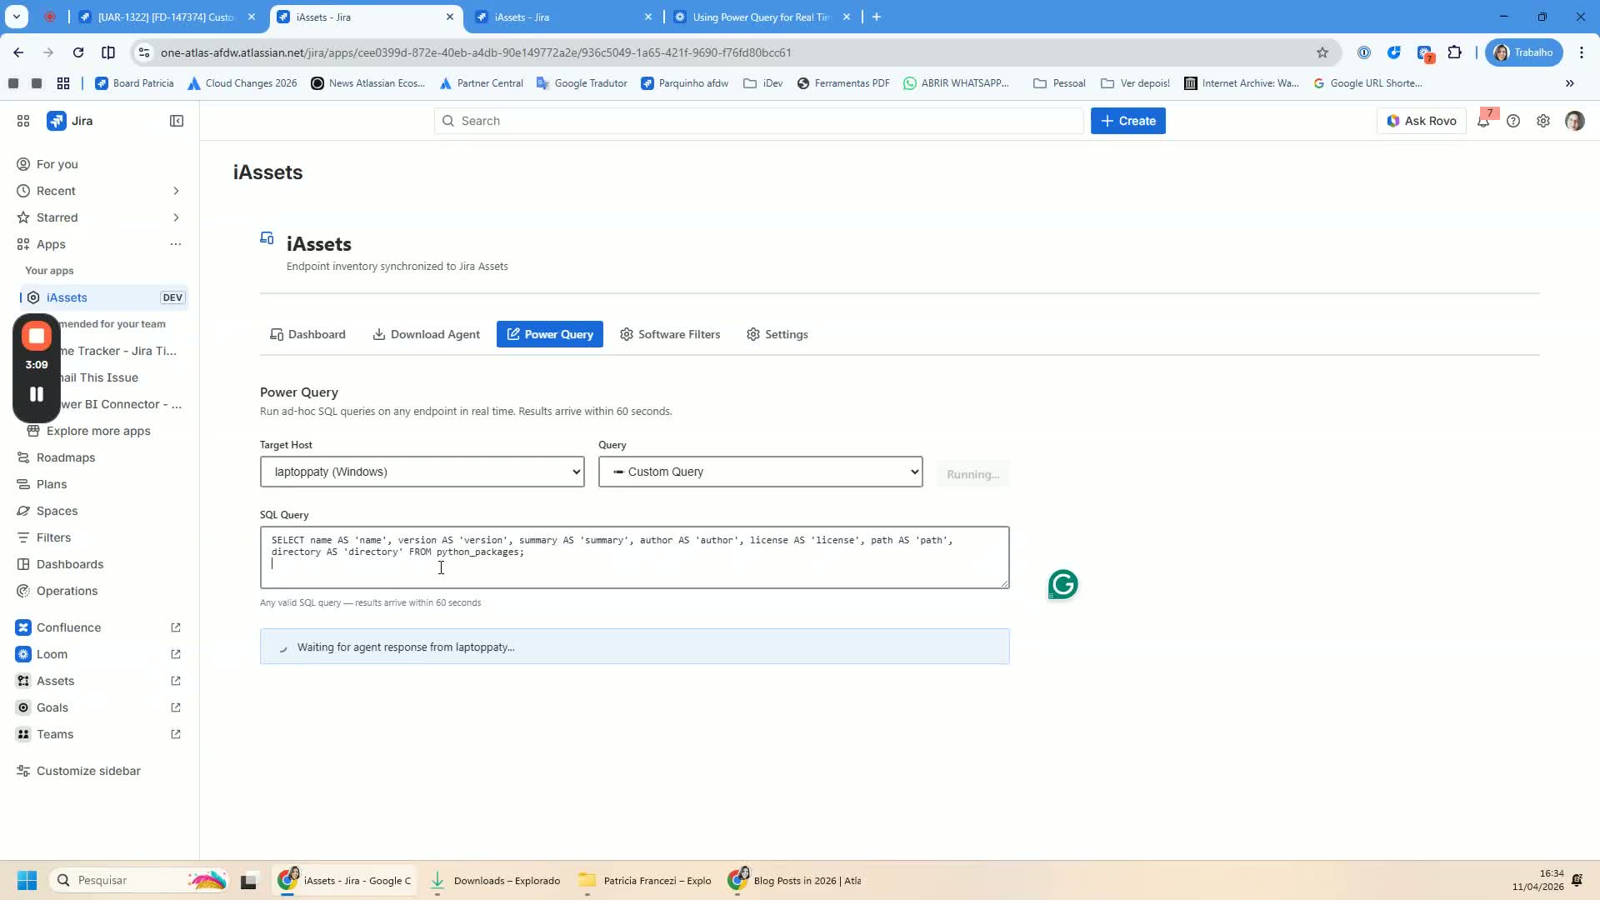The width and height of the screenshot is (1600, 900).
Task: Open Goals external link icon
Action: (x=176, y=707)
